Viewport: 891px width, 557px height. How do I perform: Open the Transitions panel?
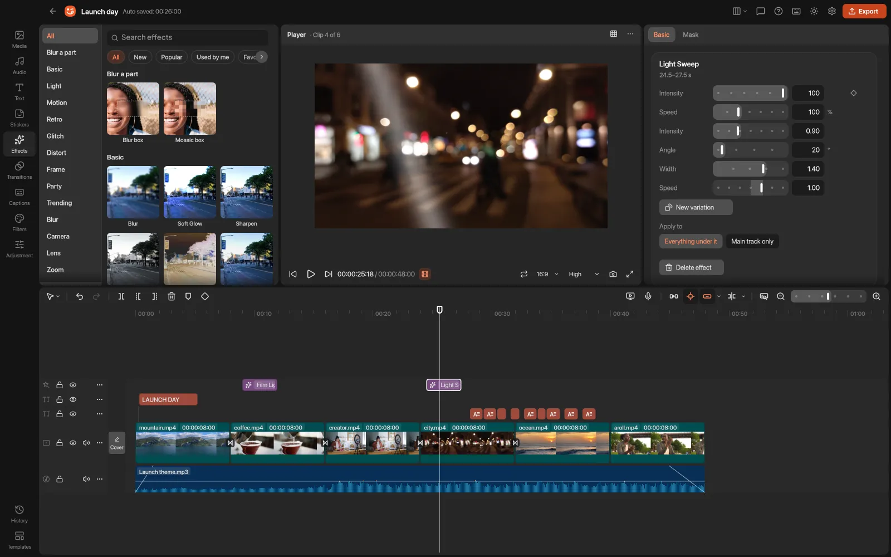click(x=19, y=170)
